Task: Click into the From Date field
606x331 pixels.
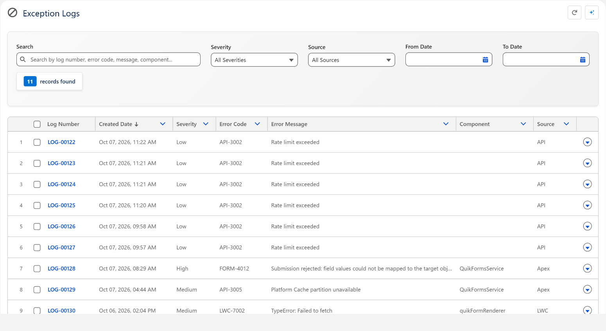Action: pos(449,59)
